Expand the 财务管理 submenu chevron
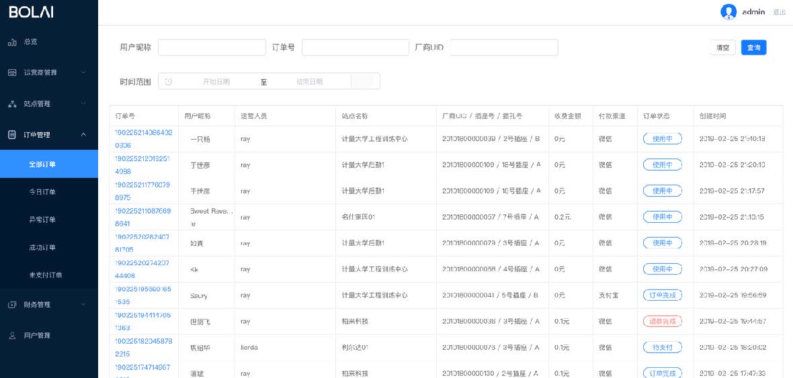The height and width of the screenshot is (378, 793). point(83,305)
